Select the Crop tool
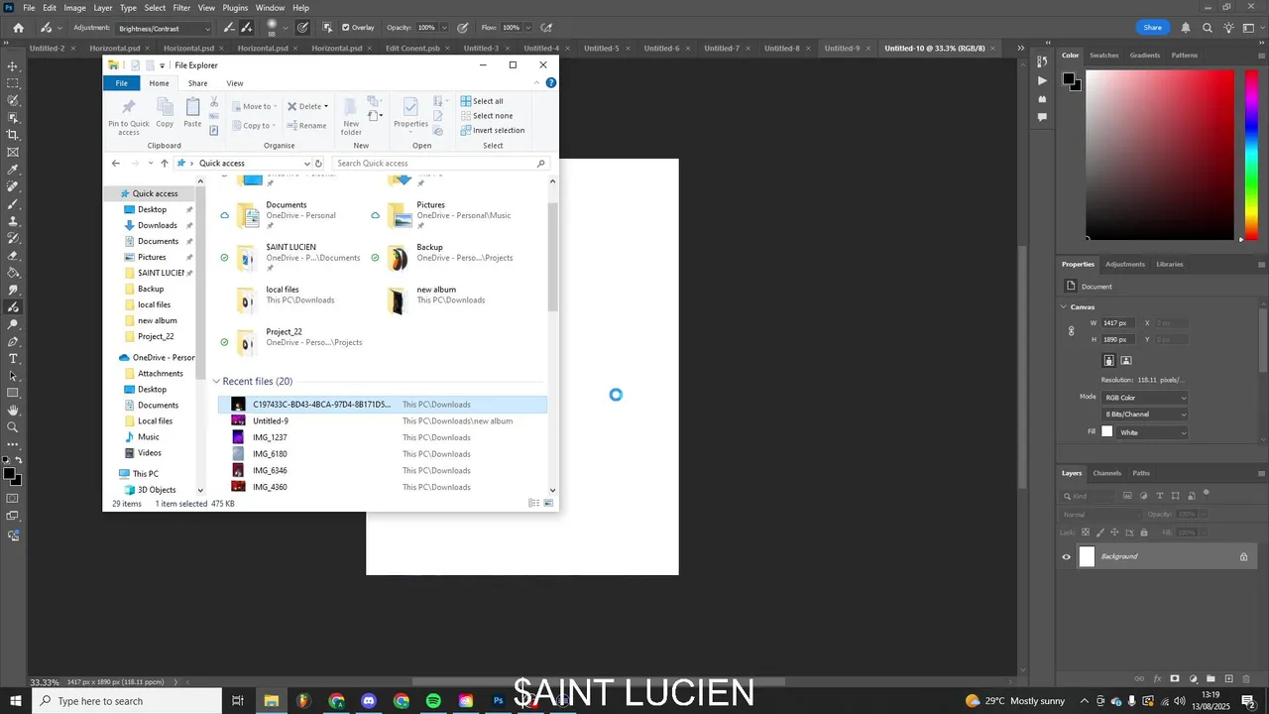The height and width of the screenshot is (714, 1269). 13,135
